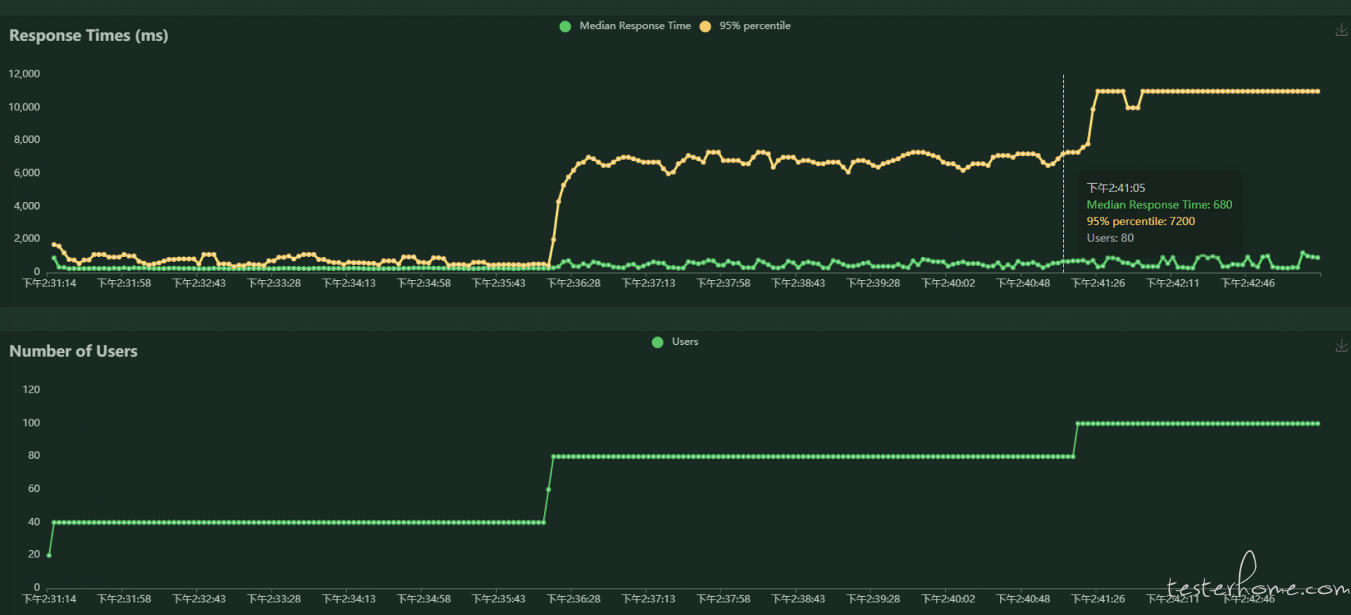The height and width of the screenshot is (615, 1351).
Task: Click 下午2:38:43 tick in Response Times chart
Action: coord(798,283)
